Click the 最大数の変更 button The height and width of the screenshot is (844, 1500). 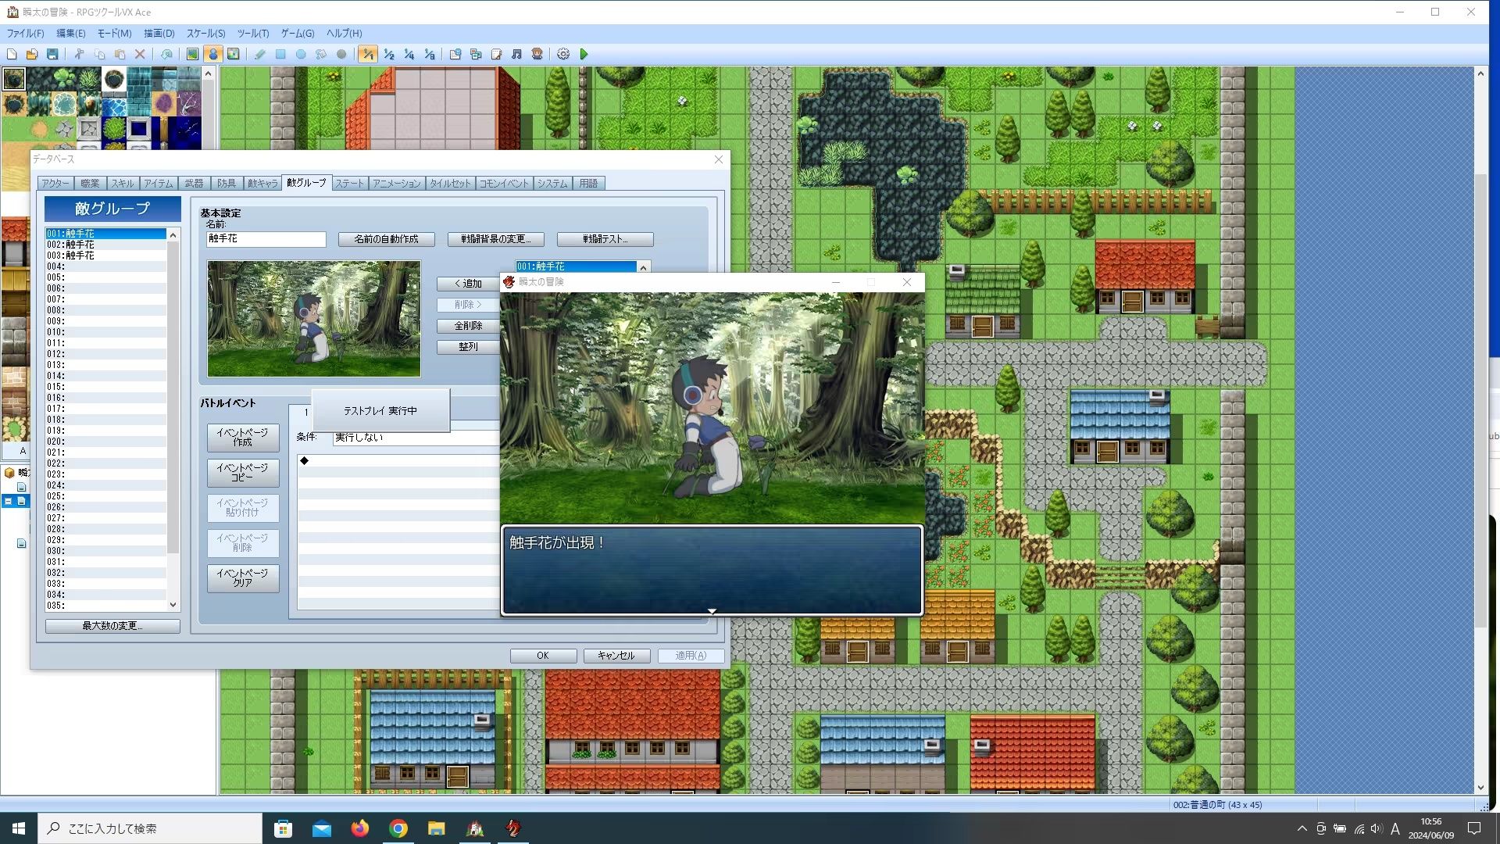click(x=112, y=626)
